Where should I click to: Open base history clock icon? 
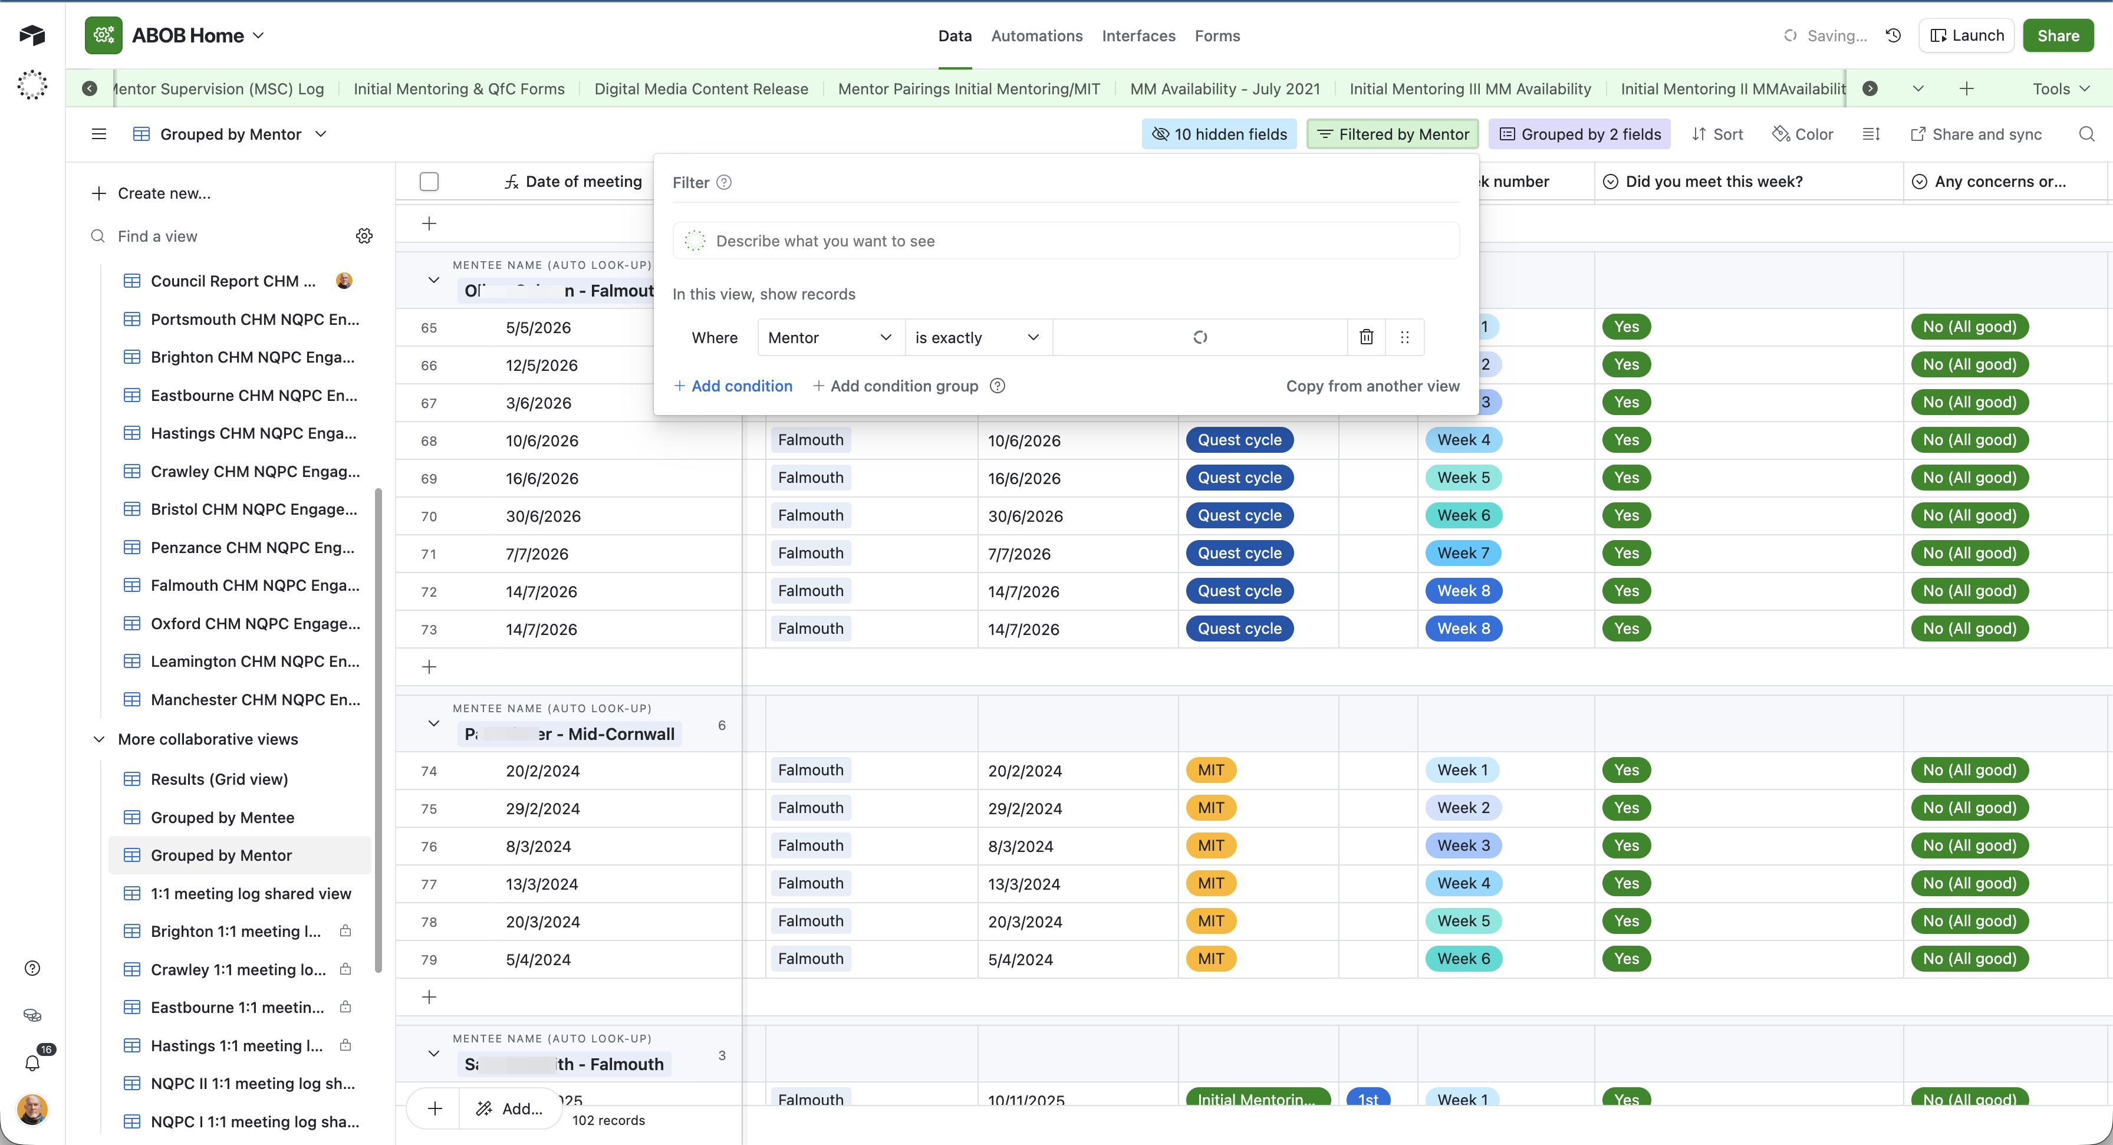tap(1893, 35)
